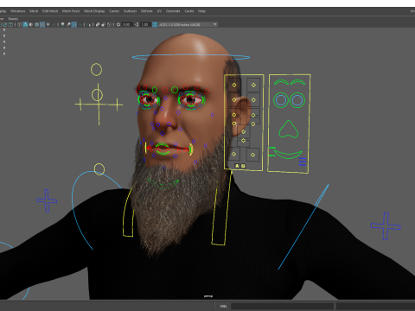Viewport: 415px width, 311px height.
Task: Select the bottom-right diamond face slider control
Action: click(252, 155)
